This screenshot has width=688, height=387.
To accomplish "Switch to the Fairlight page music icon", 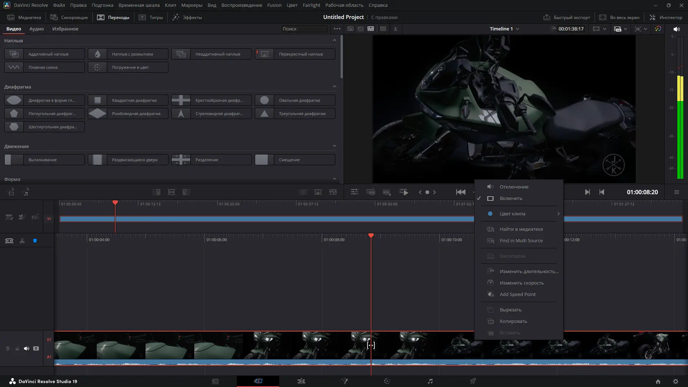I will (x=430, y=381).
